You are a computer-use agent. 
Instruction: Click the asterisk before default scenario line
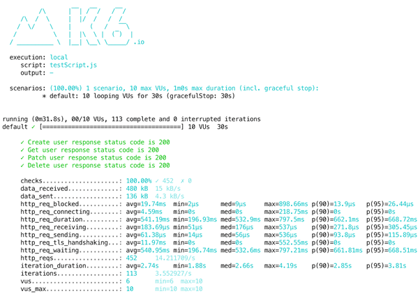click(44, 96)
